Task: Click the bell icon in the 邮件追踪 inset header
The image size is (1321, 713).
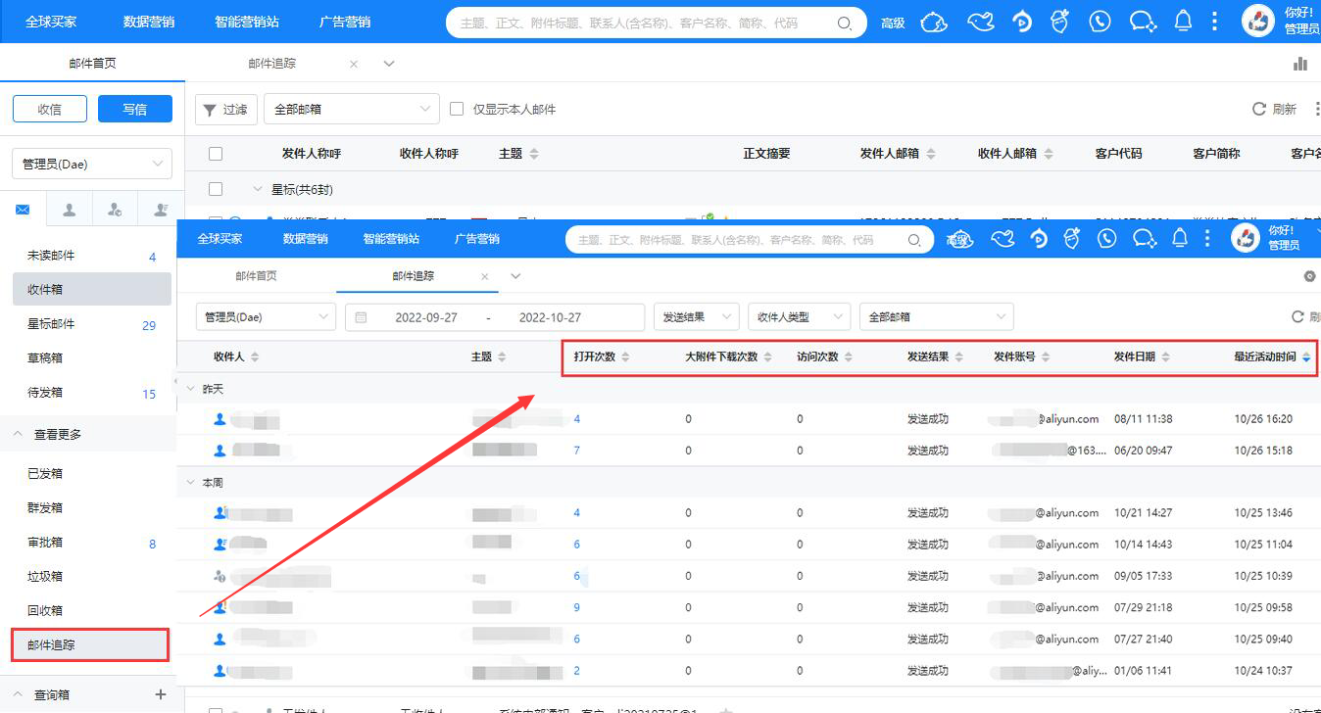Action: point(1180,238)
